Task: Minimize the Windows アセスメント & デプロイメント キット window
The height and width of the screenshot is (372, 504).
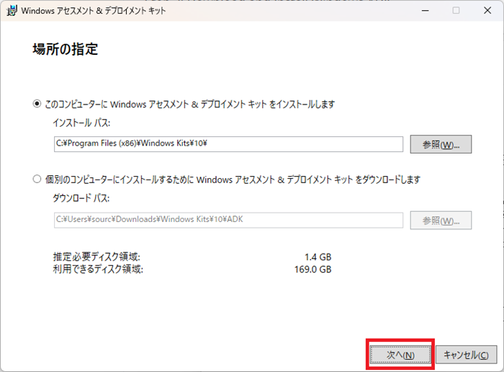Action: [x=423, y=11]
